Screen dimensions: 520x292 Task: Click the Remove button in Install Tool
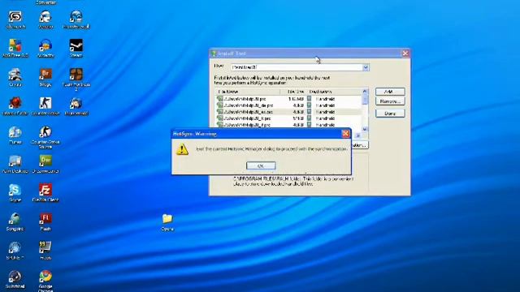point(390,101)
